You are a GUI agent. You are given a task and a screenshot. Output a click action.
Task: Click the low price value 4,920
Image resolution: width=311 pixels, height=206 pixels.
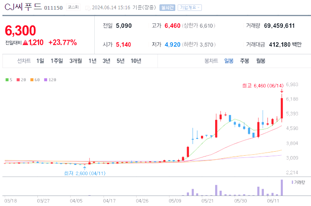pyautogui.click(x=172, y=45)
